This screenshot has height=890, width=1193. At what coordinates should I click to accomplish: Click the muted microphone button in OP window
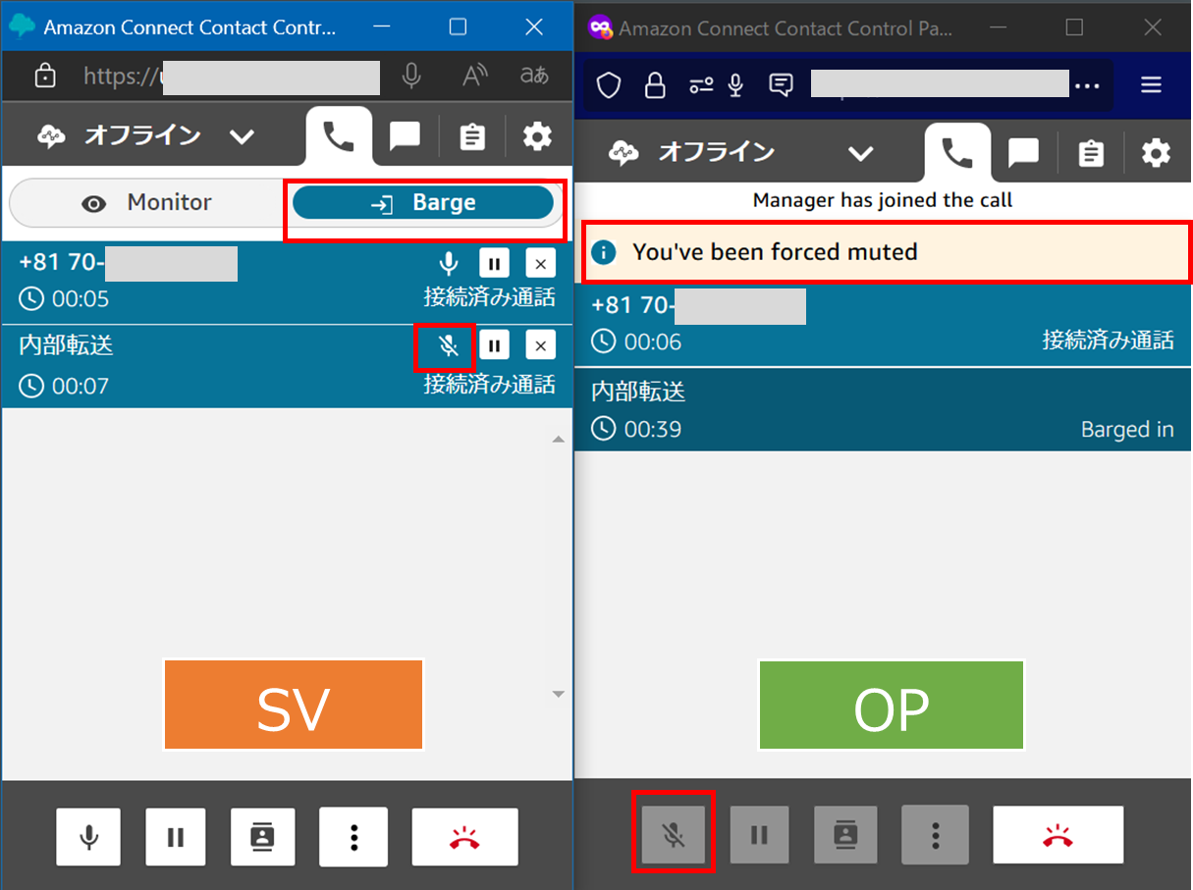pyautogui.click(x=674, y=835)
